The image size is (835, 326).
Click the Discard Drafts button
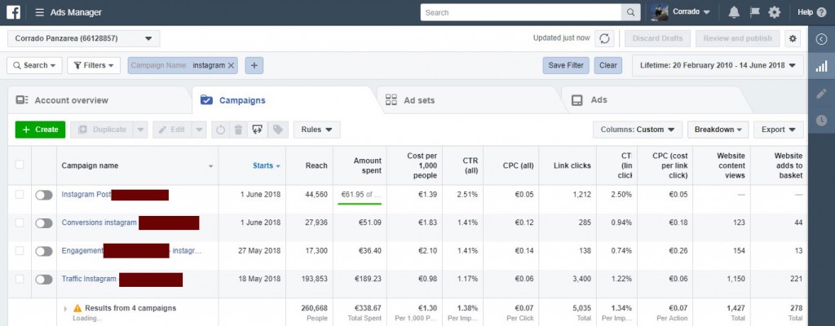[657, 38]
